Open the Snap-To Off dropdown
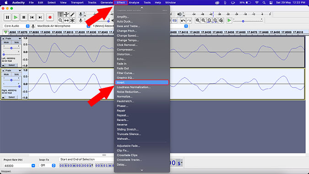 (47, 165)
